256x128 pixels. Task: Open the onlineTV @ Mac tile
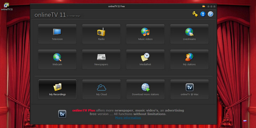pos(189,89)
